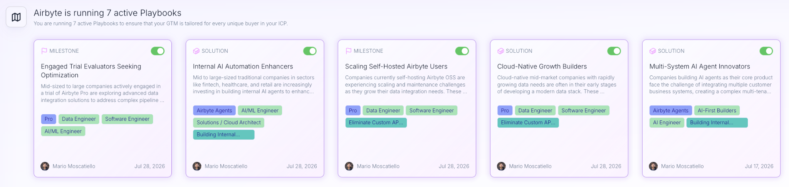
Task: Click the Playbooks map icon
Action: pyautogui.click(x=16, y=17)
